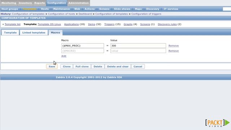231x130 pixels.
Task: Open Hosts submenu item
Action: pyautogui.click(x=45, y=9)
